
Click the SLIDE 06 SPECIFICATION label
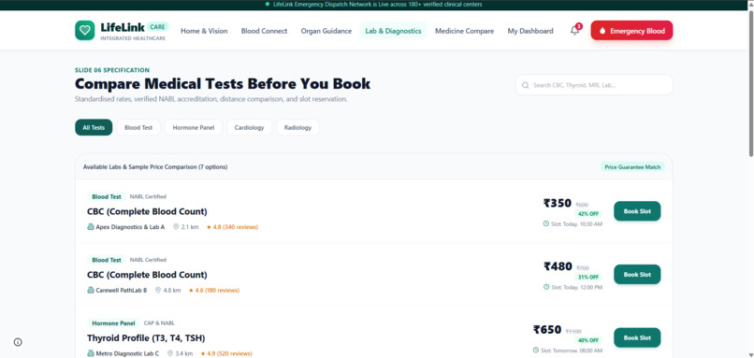pos(112,70)
